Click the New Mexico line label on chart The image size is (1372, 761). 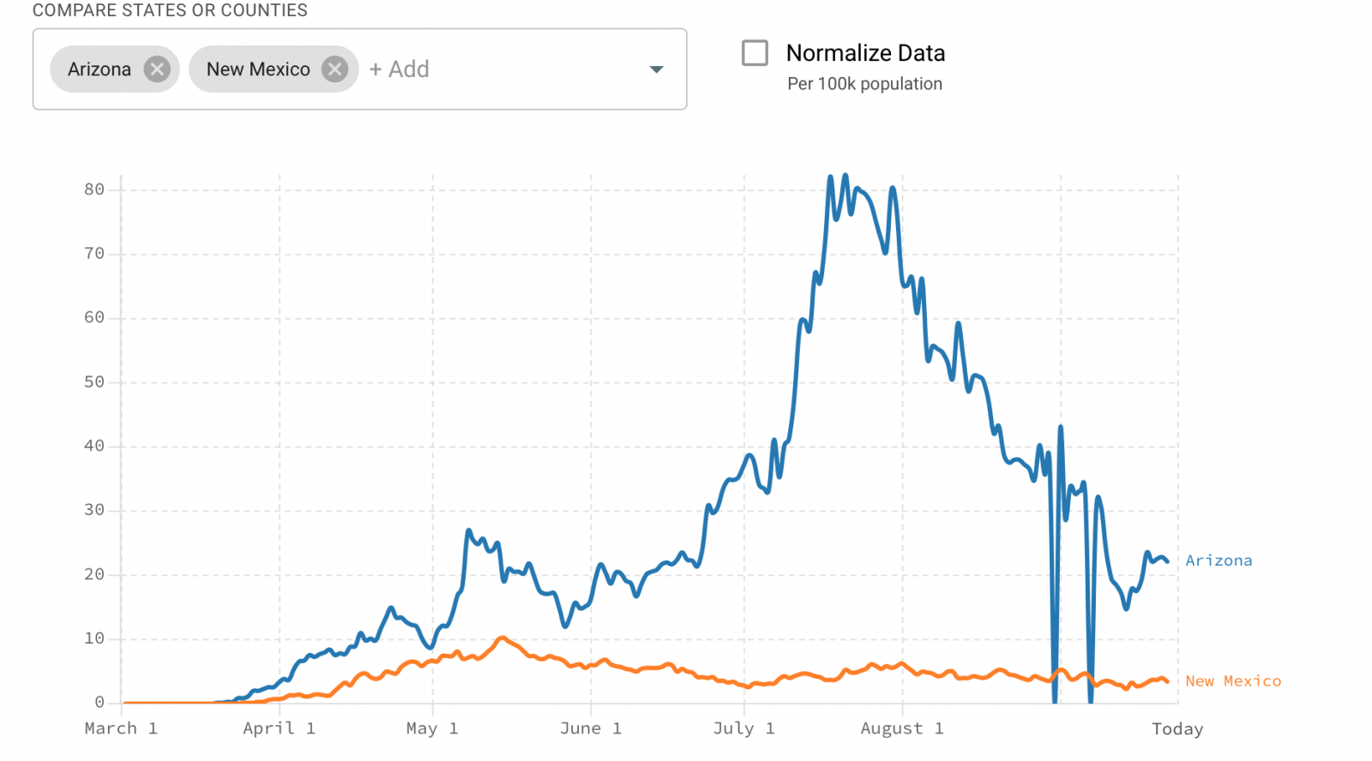pos(1233,681)
